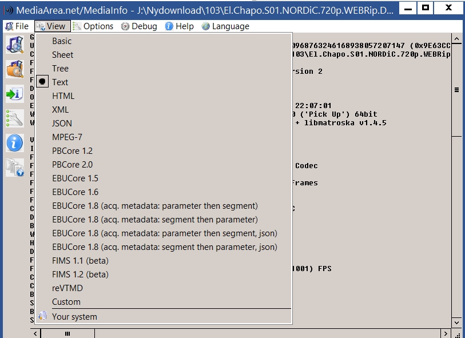This screenshot has width=465, height=338.
Task: Select EBUCore 1.8 parameter then segment, json
Action: tap(164, 233)
